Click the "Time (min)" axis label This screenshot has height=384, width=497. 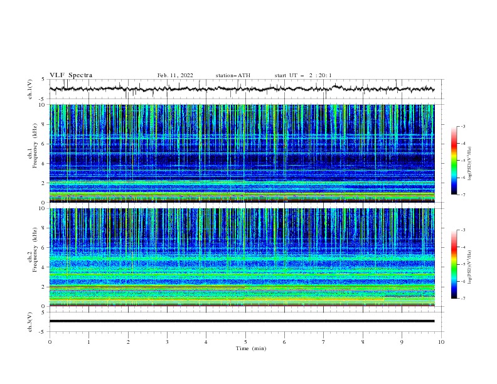click(x=251, y=348)
